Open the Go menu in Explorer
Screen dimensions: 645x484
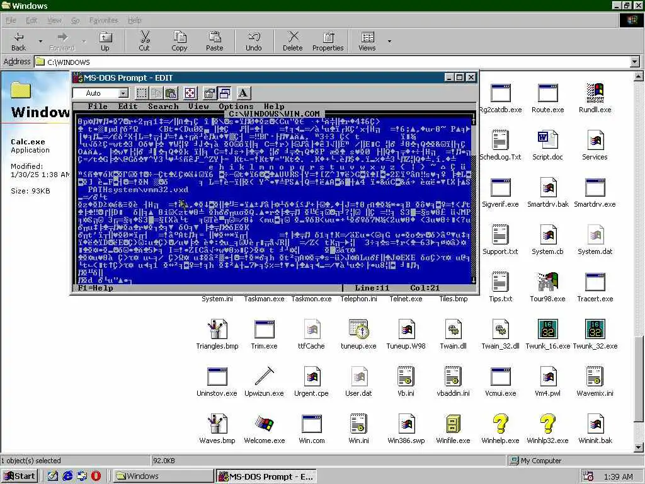tap(76, 20)
